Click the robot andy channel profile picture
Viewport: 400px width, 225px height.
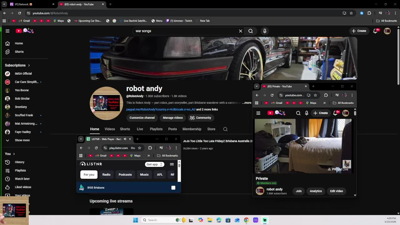point(107,103)
